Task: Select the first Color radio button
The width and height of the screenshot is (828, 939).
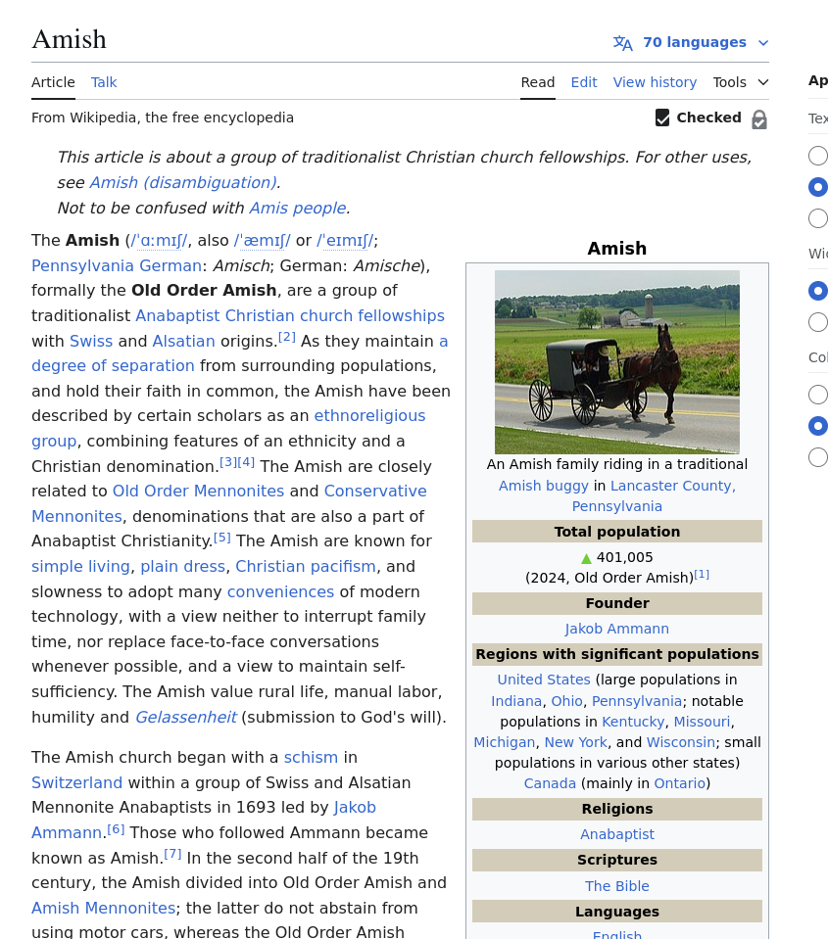Action: 818,395
